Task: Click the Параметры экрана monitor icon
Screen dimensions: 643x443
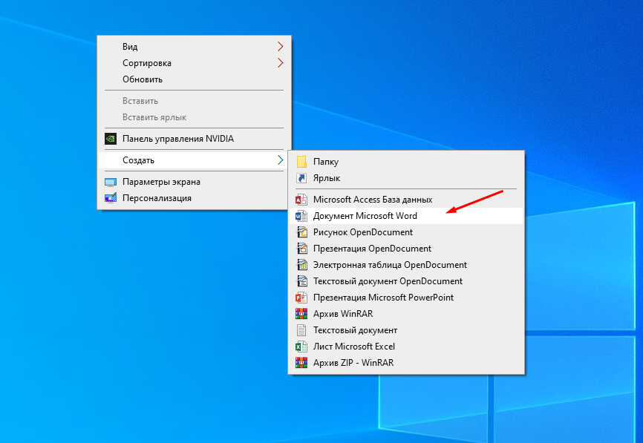Action: pos(111,182)
